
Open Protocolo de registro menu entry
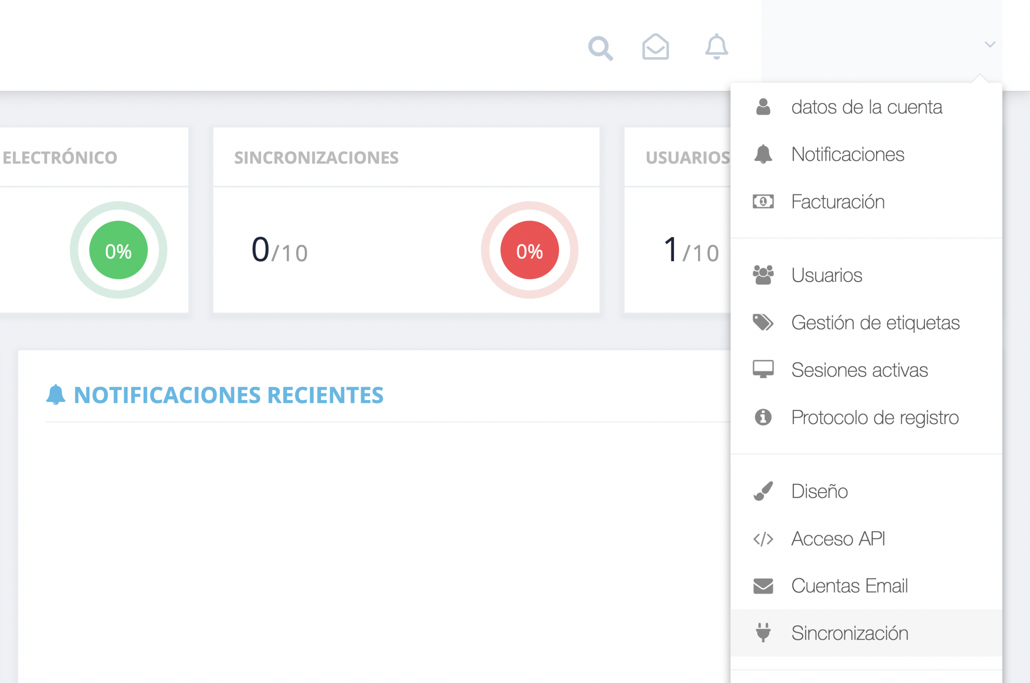point(866,418)
